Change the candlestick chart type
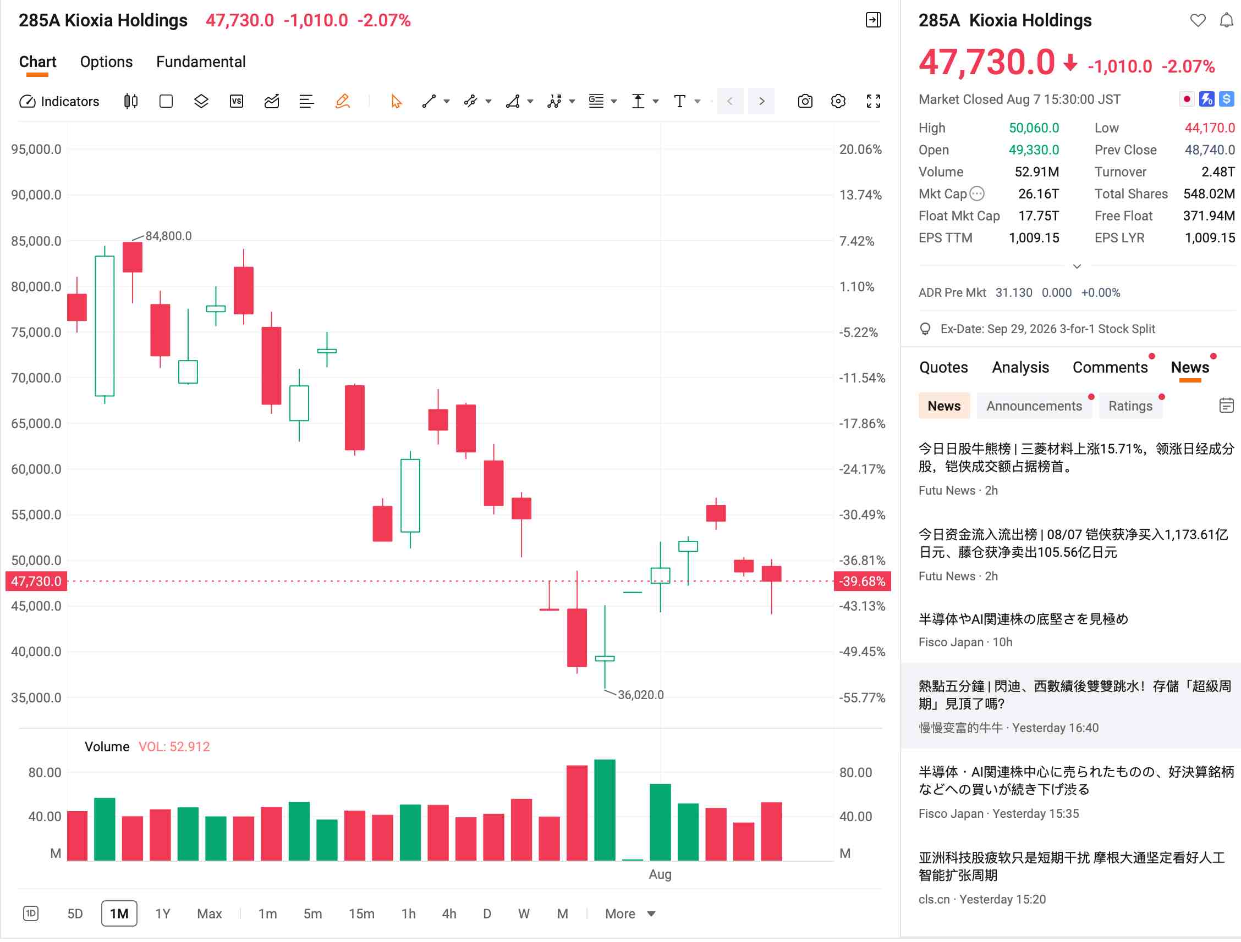Image resolution: width=1241 pixels, height=942 pixels. [131, 102]
